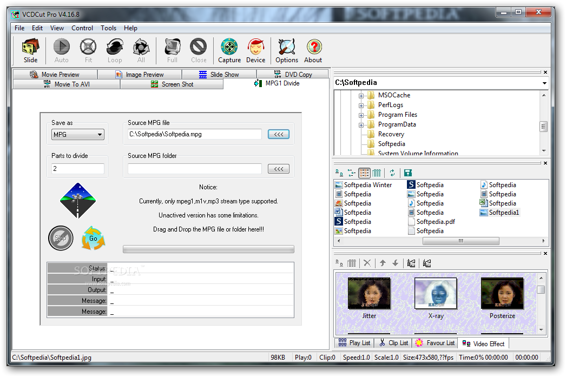The height and width of the screenshot is (377, 566).
Task: Switch to Screen Shot tab
Action: (172, 84)
